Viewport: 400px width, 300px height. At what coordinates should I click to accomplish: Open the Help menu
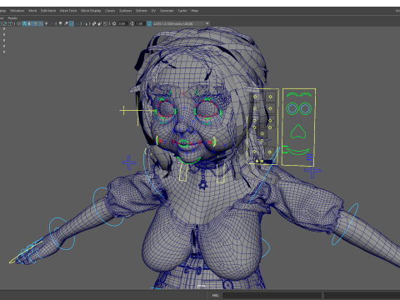(x=194, y=11)
